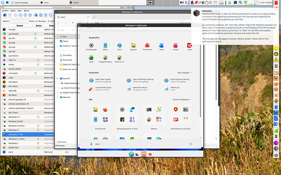Click the volume speaker tray icon
This screenshot has height=175, width=281.
(182, 2)
